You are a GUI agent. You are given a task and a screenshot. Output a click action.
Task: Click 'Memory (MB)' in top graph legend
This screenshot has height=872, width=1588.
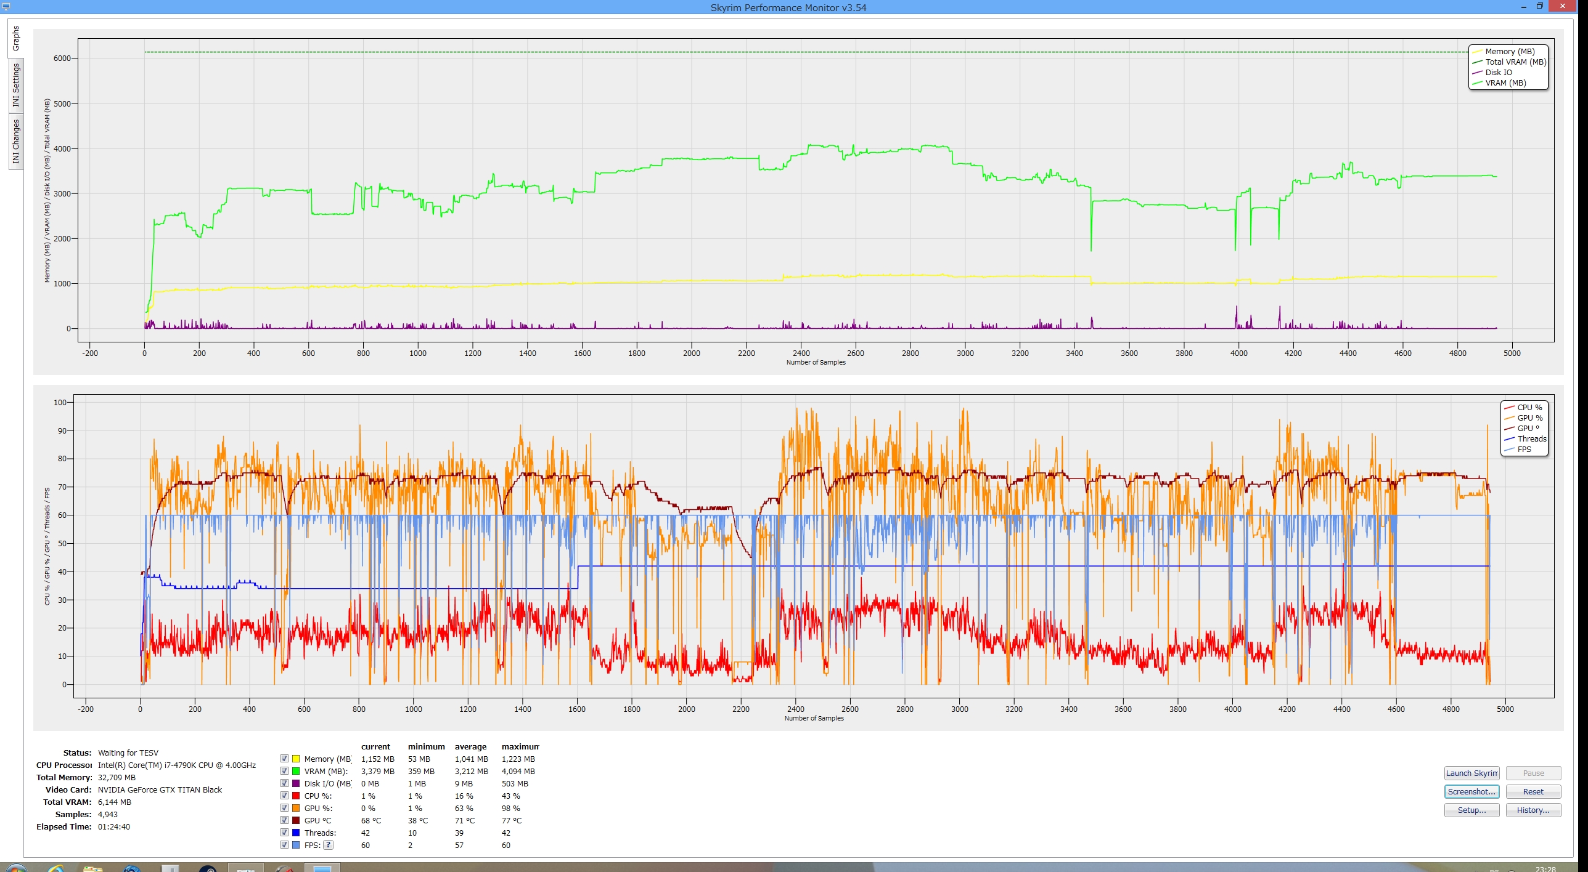pos(1510,51)
